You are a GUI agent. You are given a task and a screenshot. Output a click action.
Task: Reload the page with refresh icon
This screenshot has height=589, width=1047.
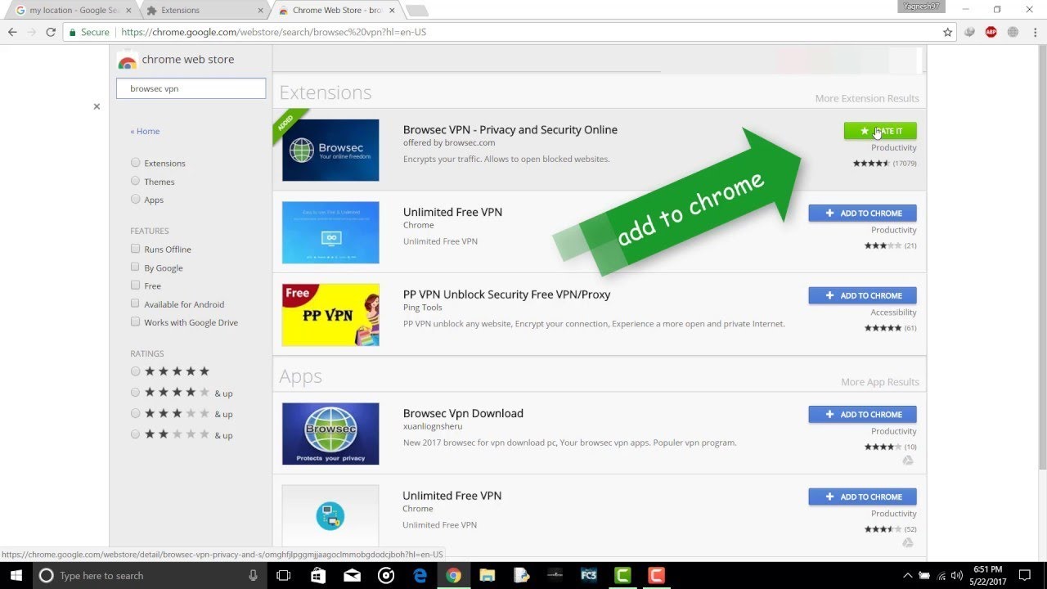[51, 32]
